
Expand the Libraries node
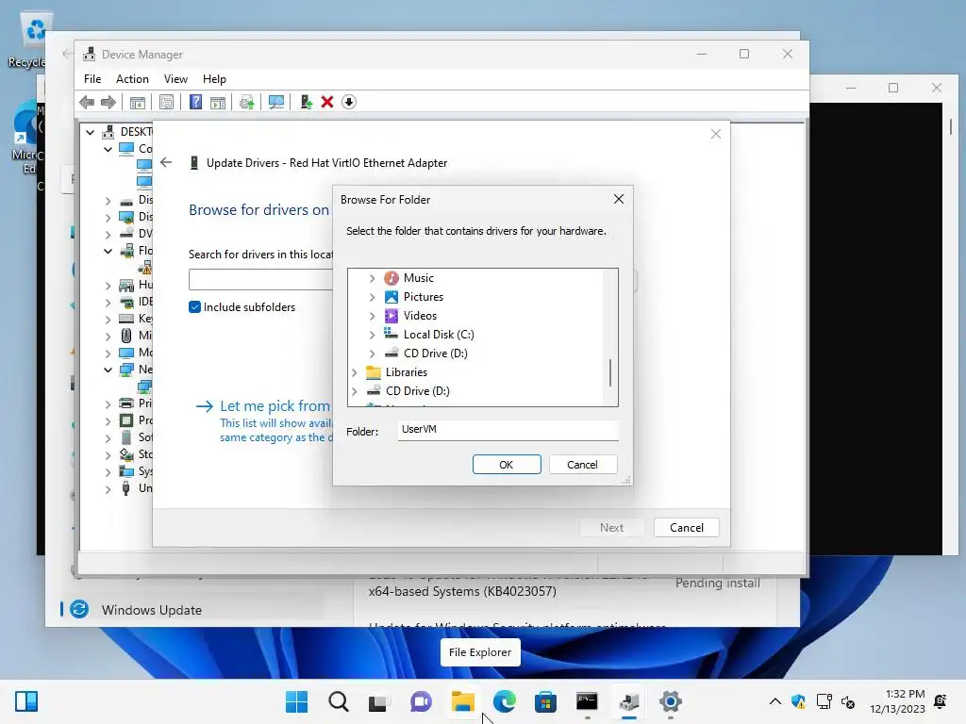355,372
